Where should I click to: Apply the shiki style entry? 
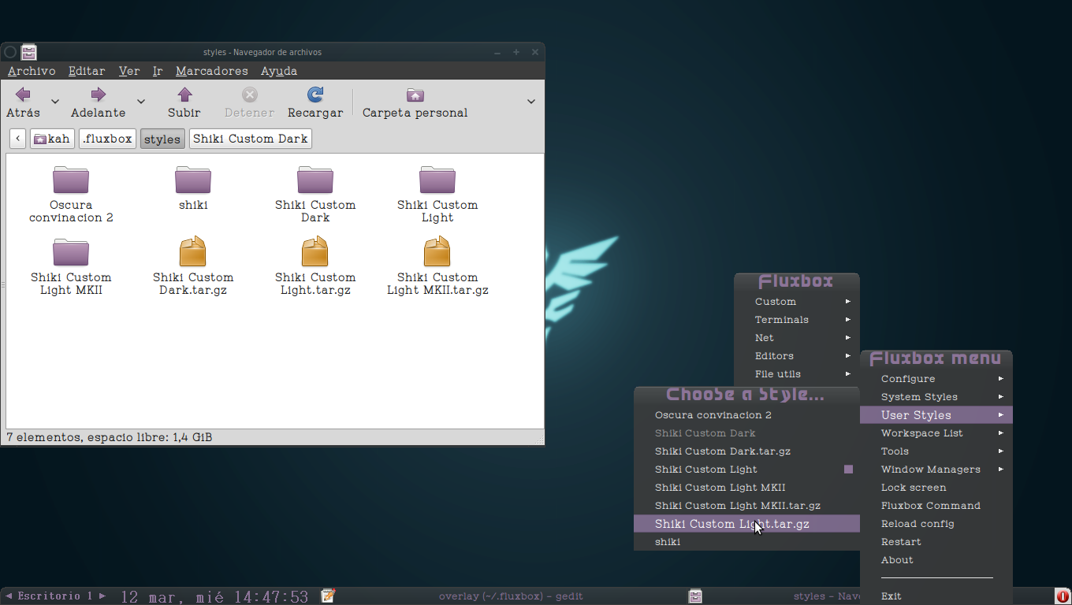click(746, 542)
